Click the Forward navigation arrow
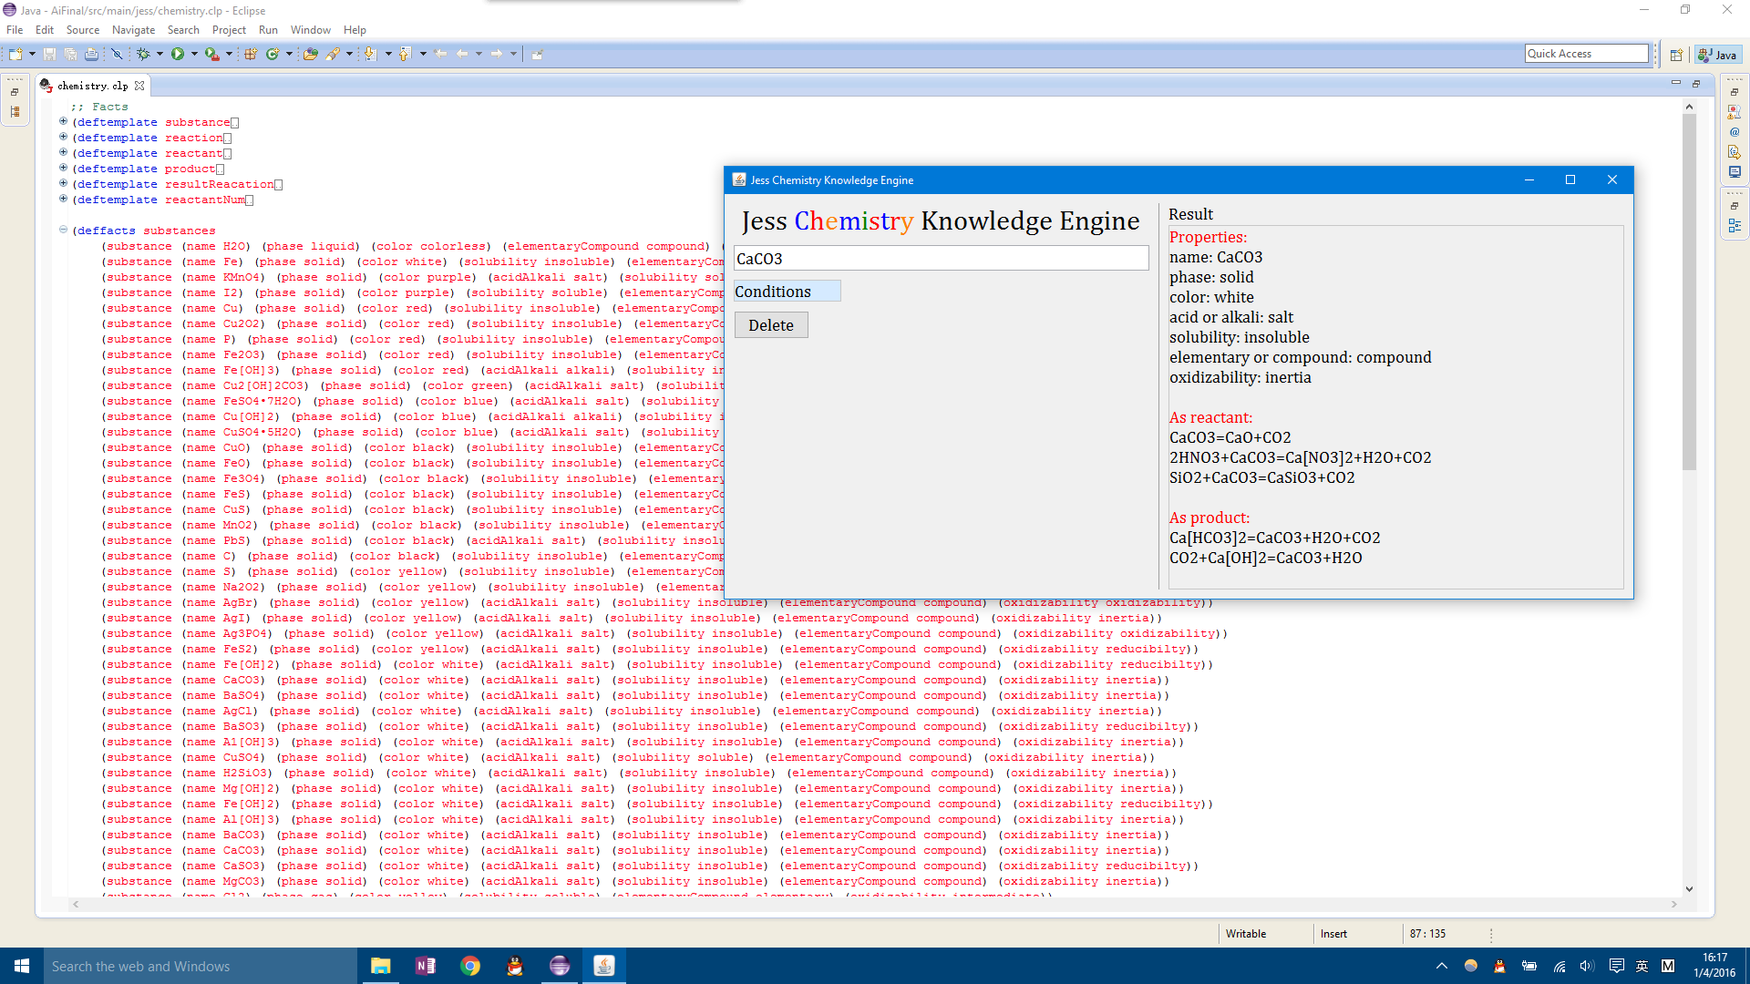The width and height of the screenshot is (1750, 984). [497, 55]
